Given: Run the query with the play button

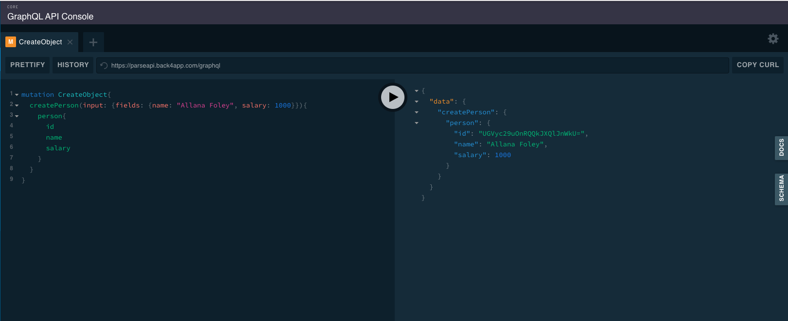Looking at the screenshot, I should 393,97.
